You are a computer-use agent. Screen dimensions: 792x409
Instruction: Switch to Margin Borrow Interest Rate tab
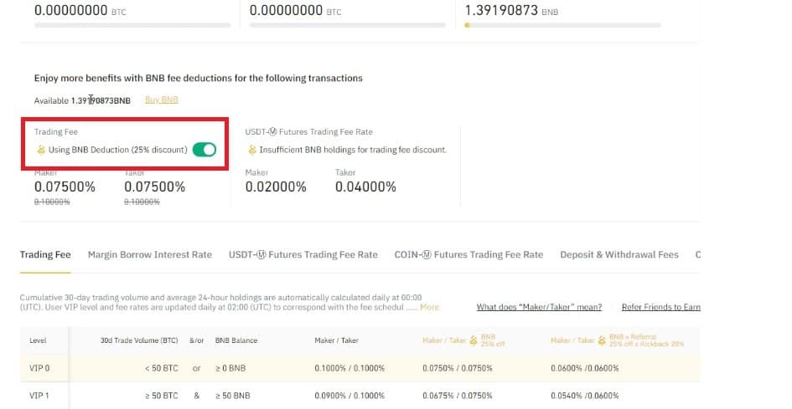tap(150, 254)
